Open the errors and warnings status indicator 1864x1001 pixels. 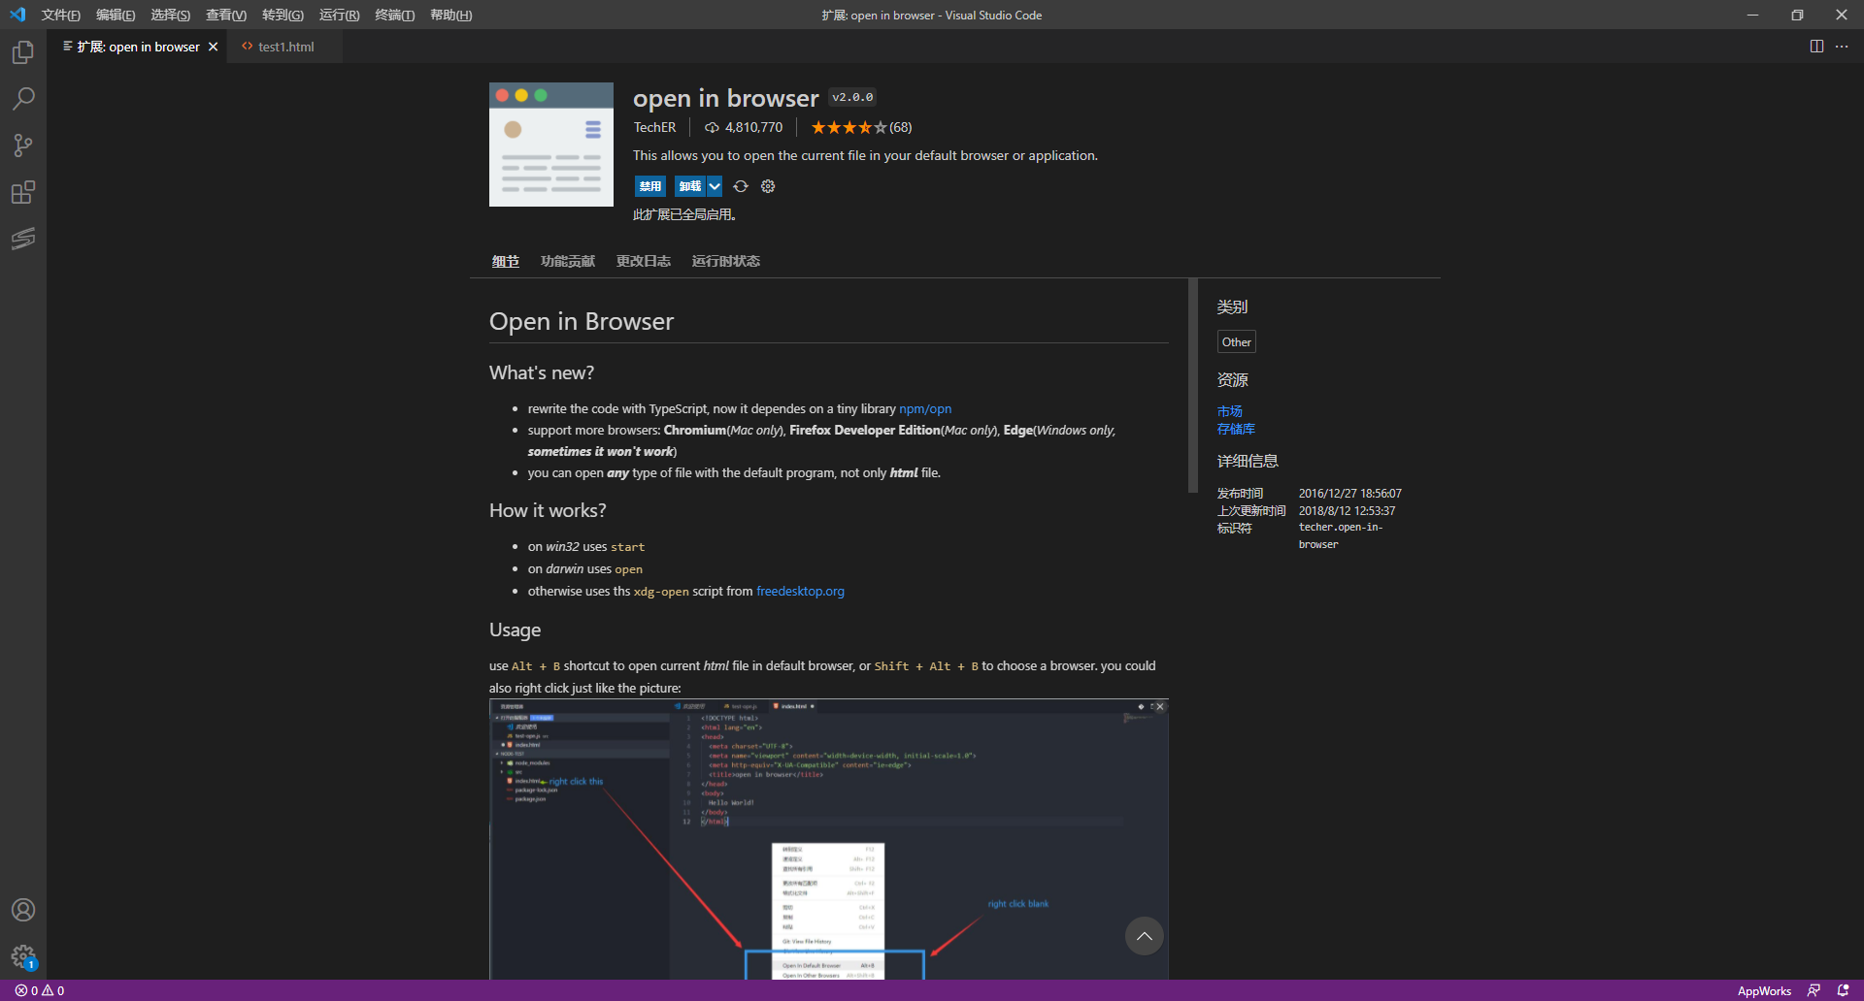40,990
